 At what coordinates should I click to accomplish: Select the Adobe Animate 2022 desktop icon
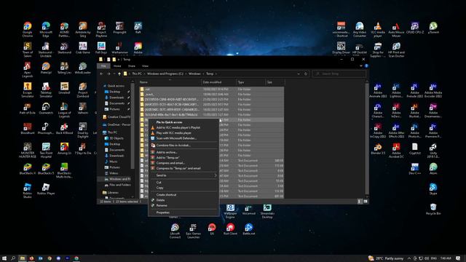point(378,90)
